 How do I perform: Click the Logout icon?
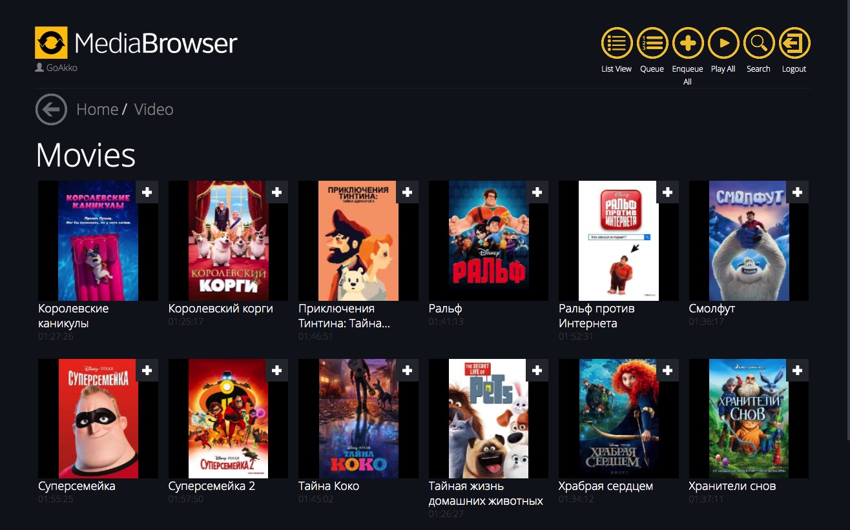[x=794, y=43]
